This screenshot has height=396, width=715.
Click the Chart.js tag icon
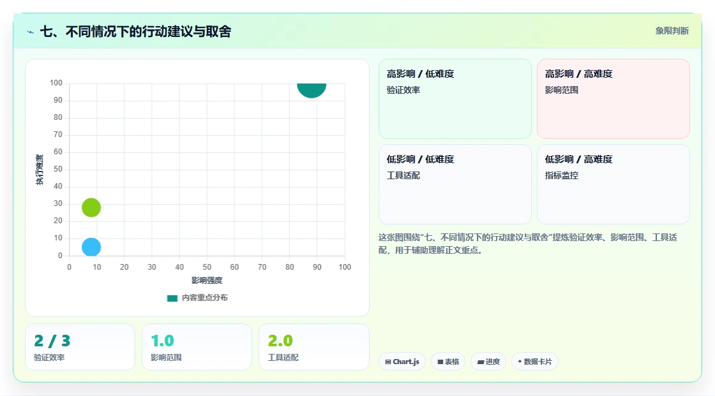[x=388, y=362]
